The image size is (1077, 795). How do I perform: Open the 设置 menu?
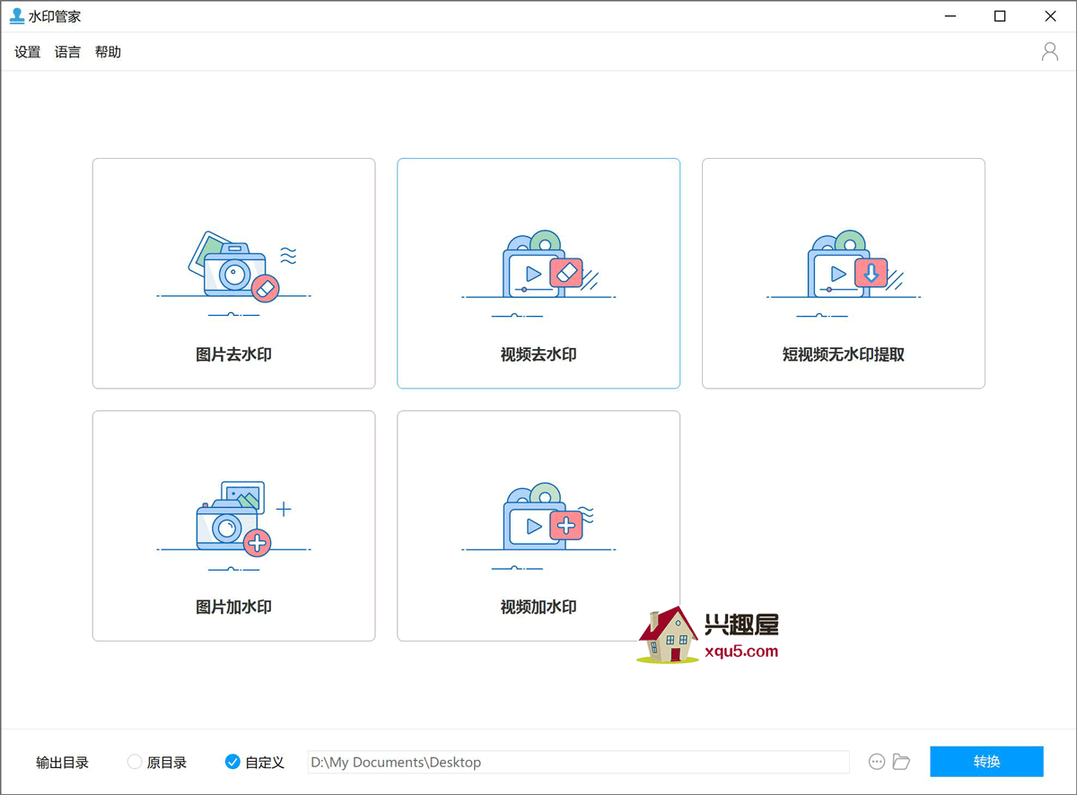(x=28, y=52)
